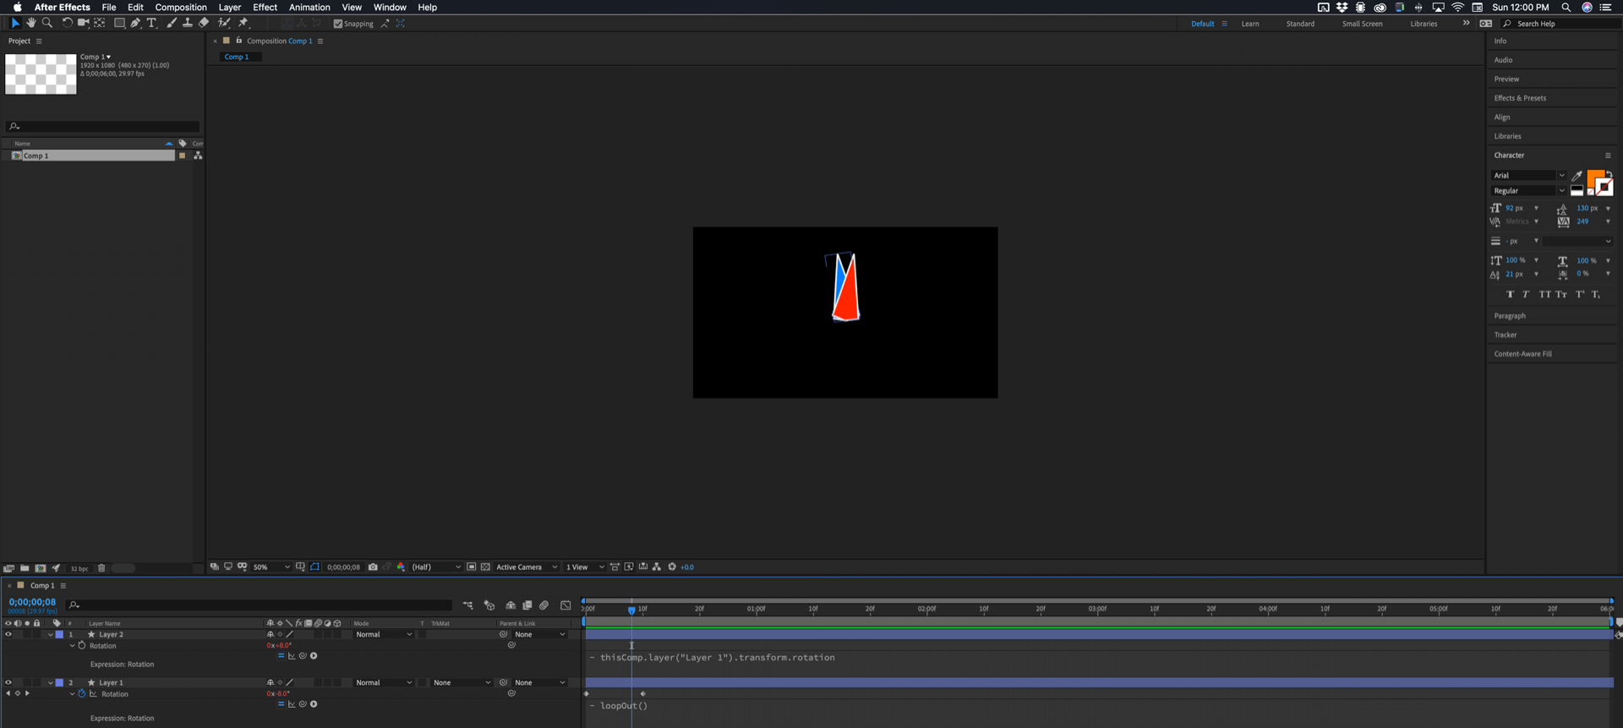Toggle Layer 1 Rotation stopwatch

(82, 694)
